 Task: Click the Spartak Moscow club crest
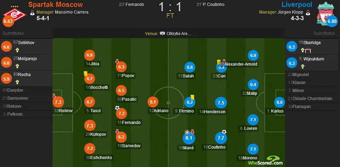pyautogui.click(x=14, y=15)
